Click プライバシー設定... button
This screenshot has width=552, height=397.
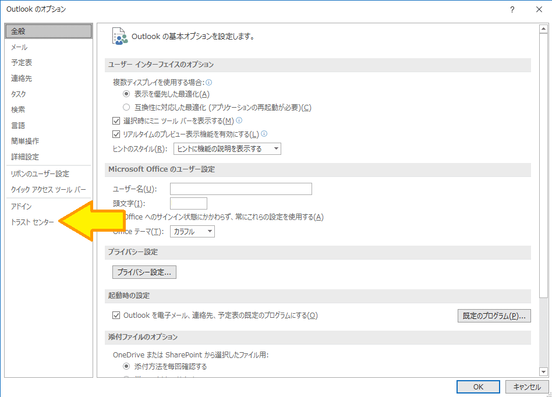point(144,272)
